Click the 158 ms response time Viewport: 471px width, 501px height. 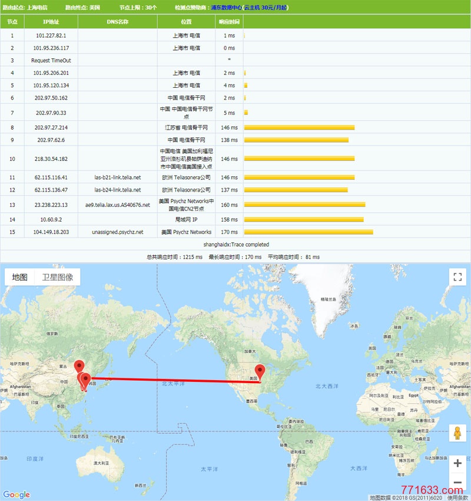click(x=229, y=219)
